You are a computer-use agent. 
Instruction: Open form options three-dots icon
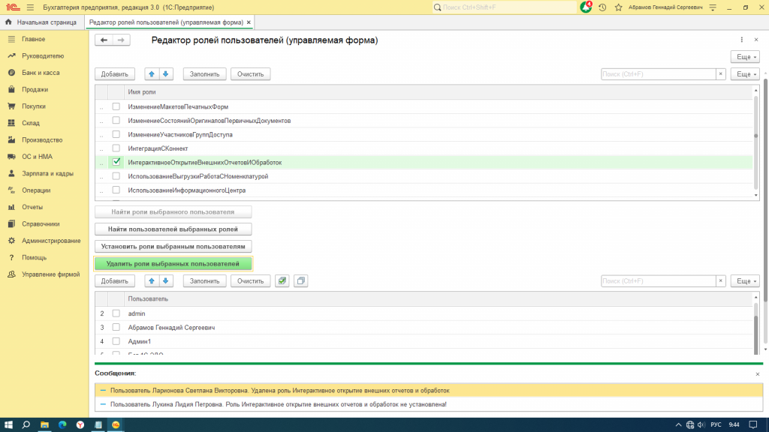click(741, 40)
